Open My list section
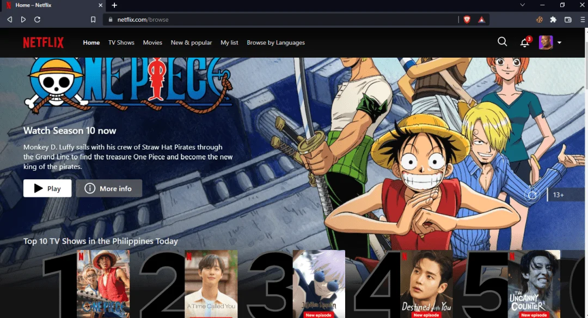This screenshot has width=588, height=318. 229,43
